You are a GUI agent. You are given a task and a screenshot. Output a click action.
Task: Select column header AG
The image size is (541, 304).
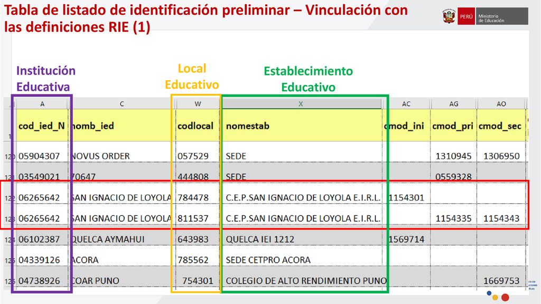453,104
